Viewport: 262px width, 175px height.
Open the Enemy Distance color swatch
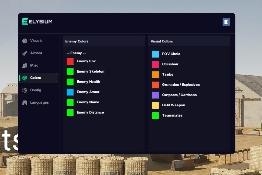point(70,113)
